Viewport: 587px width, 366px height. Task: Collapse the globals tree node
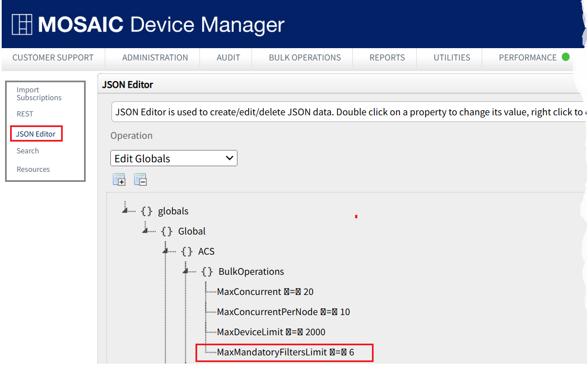(125, 209)
